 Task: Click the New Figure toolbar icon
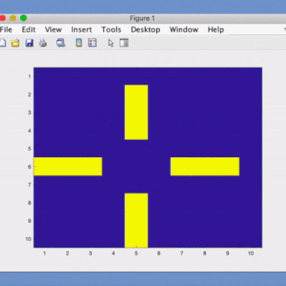pyautogui.click(x=2, y=43)
